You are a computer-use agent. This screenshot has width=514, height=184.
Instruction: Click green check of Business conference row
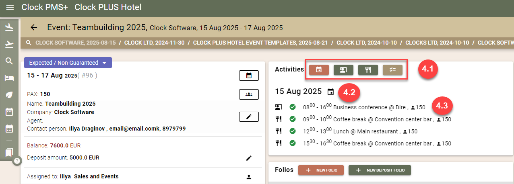click(293, 107)
